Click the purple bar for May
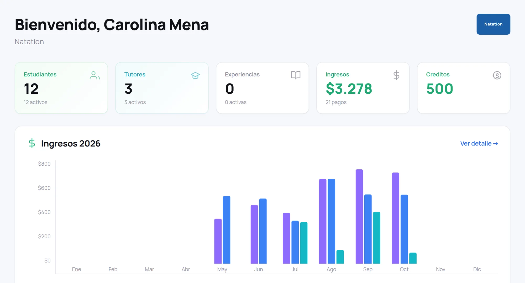525x283 pixels. 218,241
